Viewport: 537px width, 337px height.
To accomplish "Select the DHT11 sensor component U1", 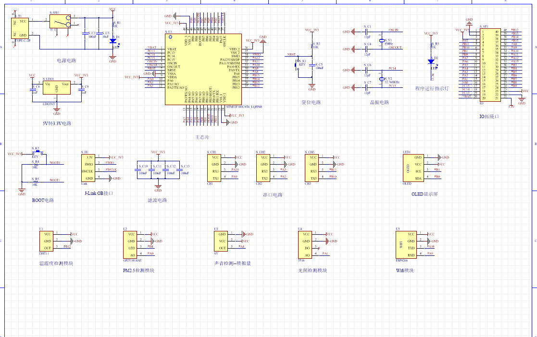I will (47, 241).
